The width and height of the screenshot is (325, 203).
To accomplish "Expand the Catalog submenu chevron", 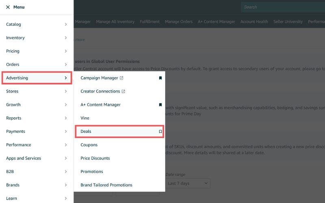I will (x=66, y=24).
